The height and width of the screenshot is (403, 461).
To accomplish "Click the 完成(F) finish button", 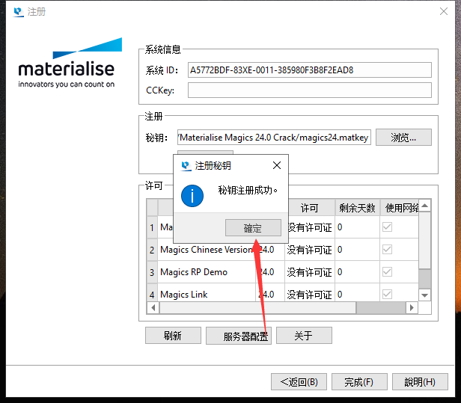I will tap(359, 382).
